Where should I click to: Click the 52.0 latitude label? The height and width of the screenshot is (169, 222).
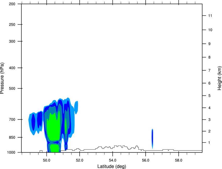[80, 160]
